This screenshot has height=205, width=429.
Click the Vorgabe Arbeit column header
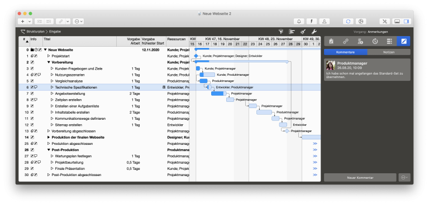[129, 41]
